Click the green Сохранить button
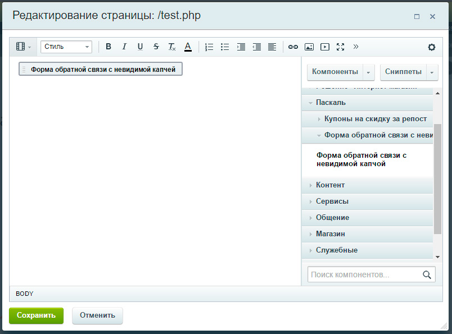This screenshot has width=452, height=334. point(36,315)
